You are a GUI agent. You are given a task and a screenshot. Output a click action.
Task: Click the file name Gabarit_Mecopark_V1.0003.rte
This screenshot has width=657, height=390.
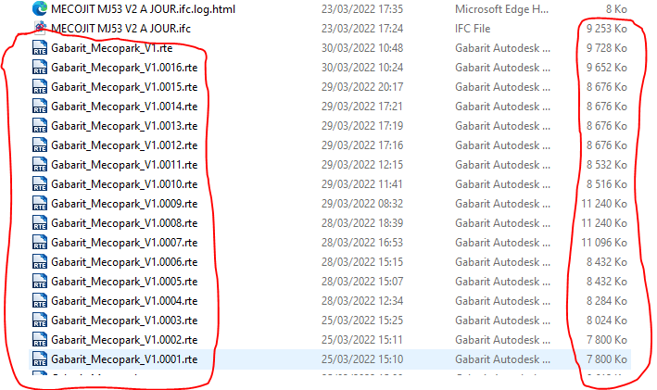[x=124, y=320]
